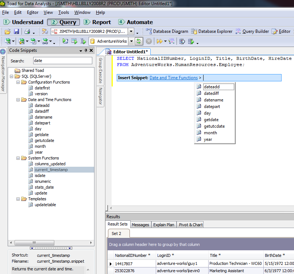The image size is (294, 274).
Task: Click the snippet panel splitter handle
Action: 51,248
